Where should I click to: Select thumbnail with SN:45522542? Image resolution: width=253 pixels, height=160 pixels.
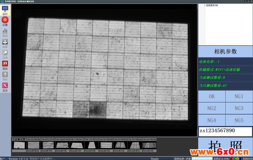(48, 145)
